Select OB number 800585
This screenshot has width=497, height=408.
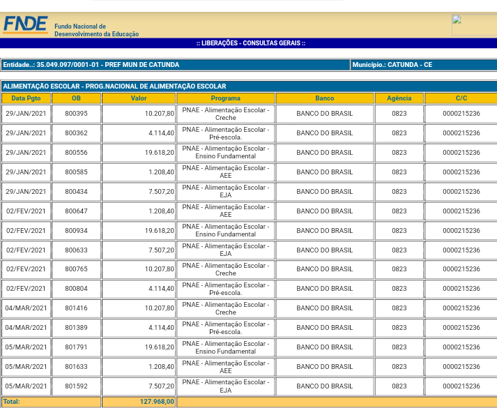tap(76, 172)
